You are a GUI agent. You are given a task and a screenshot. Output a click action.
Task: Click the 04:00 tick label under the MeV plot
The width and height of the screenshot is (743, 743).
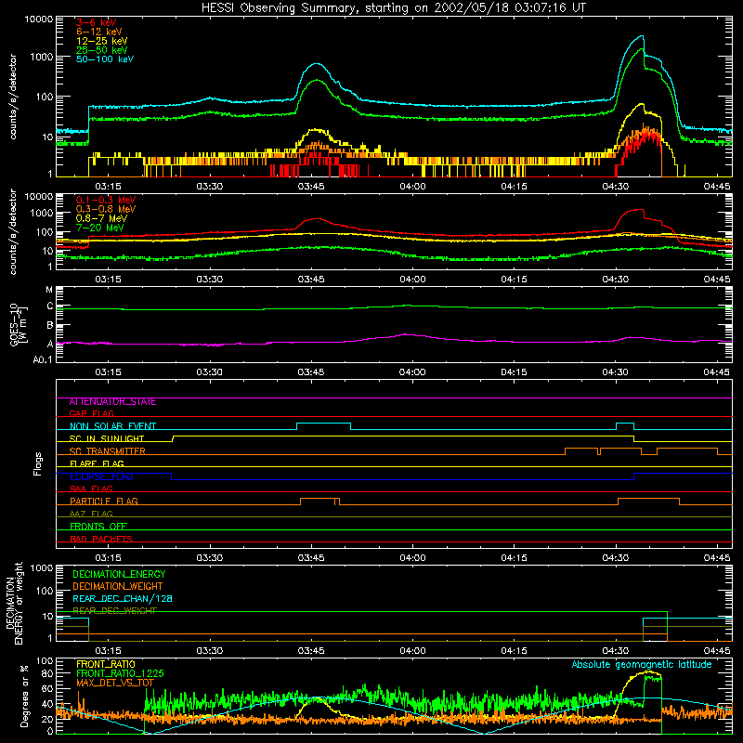tap(412, 280)
